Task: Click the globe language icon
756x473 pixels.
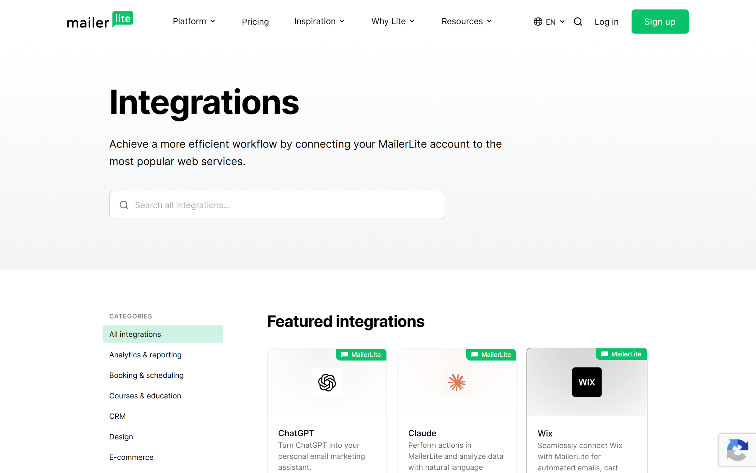Action: [538, 22]
